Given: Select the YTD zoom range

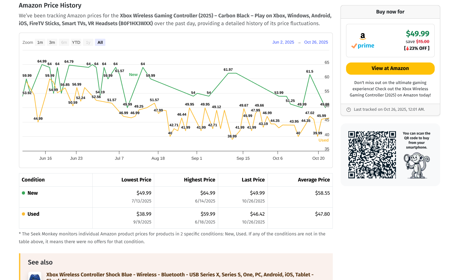Looking at the screenshot, I should (76, 42).
